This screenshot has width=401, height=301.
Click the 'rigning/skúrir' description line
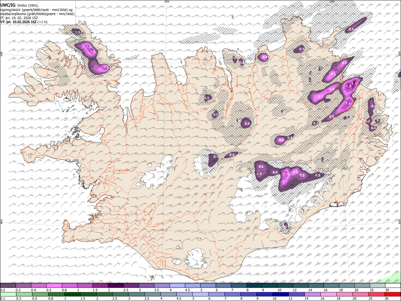[x=37, y=10]
